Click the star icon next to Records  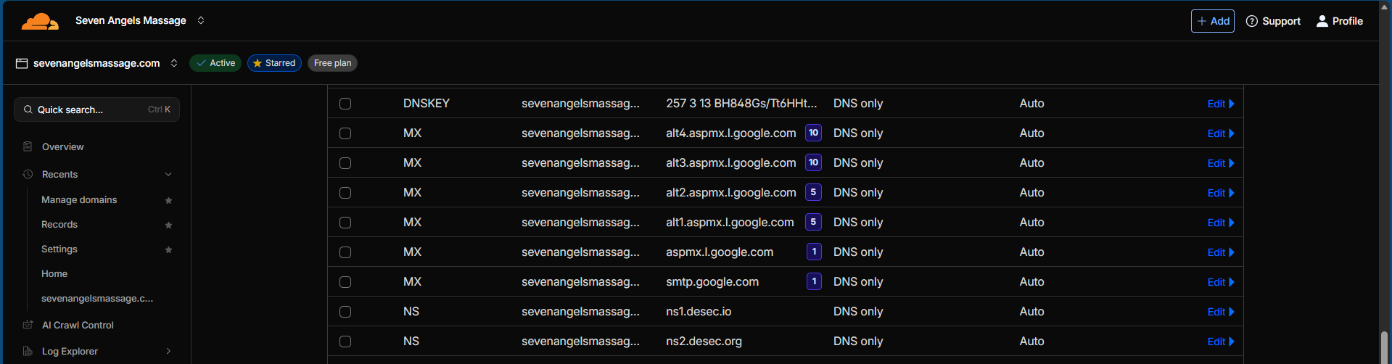pyautogui.click(x=168, y=225)
